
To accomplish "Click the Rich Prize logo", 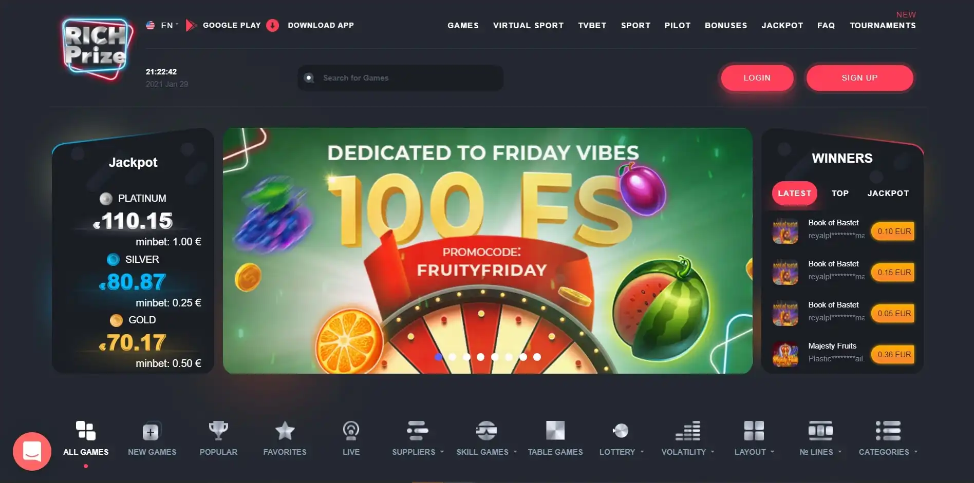I will coord(97,49).
